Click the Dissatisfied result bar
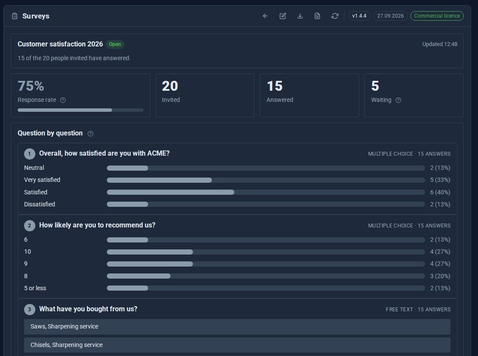The image size is (478, 356). click(x=266, y=204)
